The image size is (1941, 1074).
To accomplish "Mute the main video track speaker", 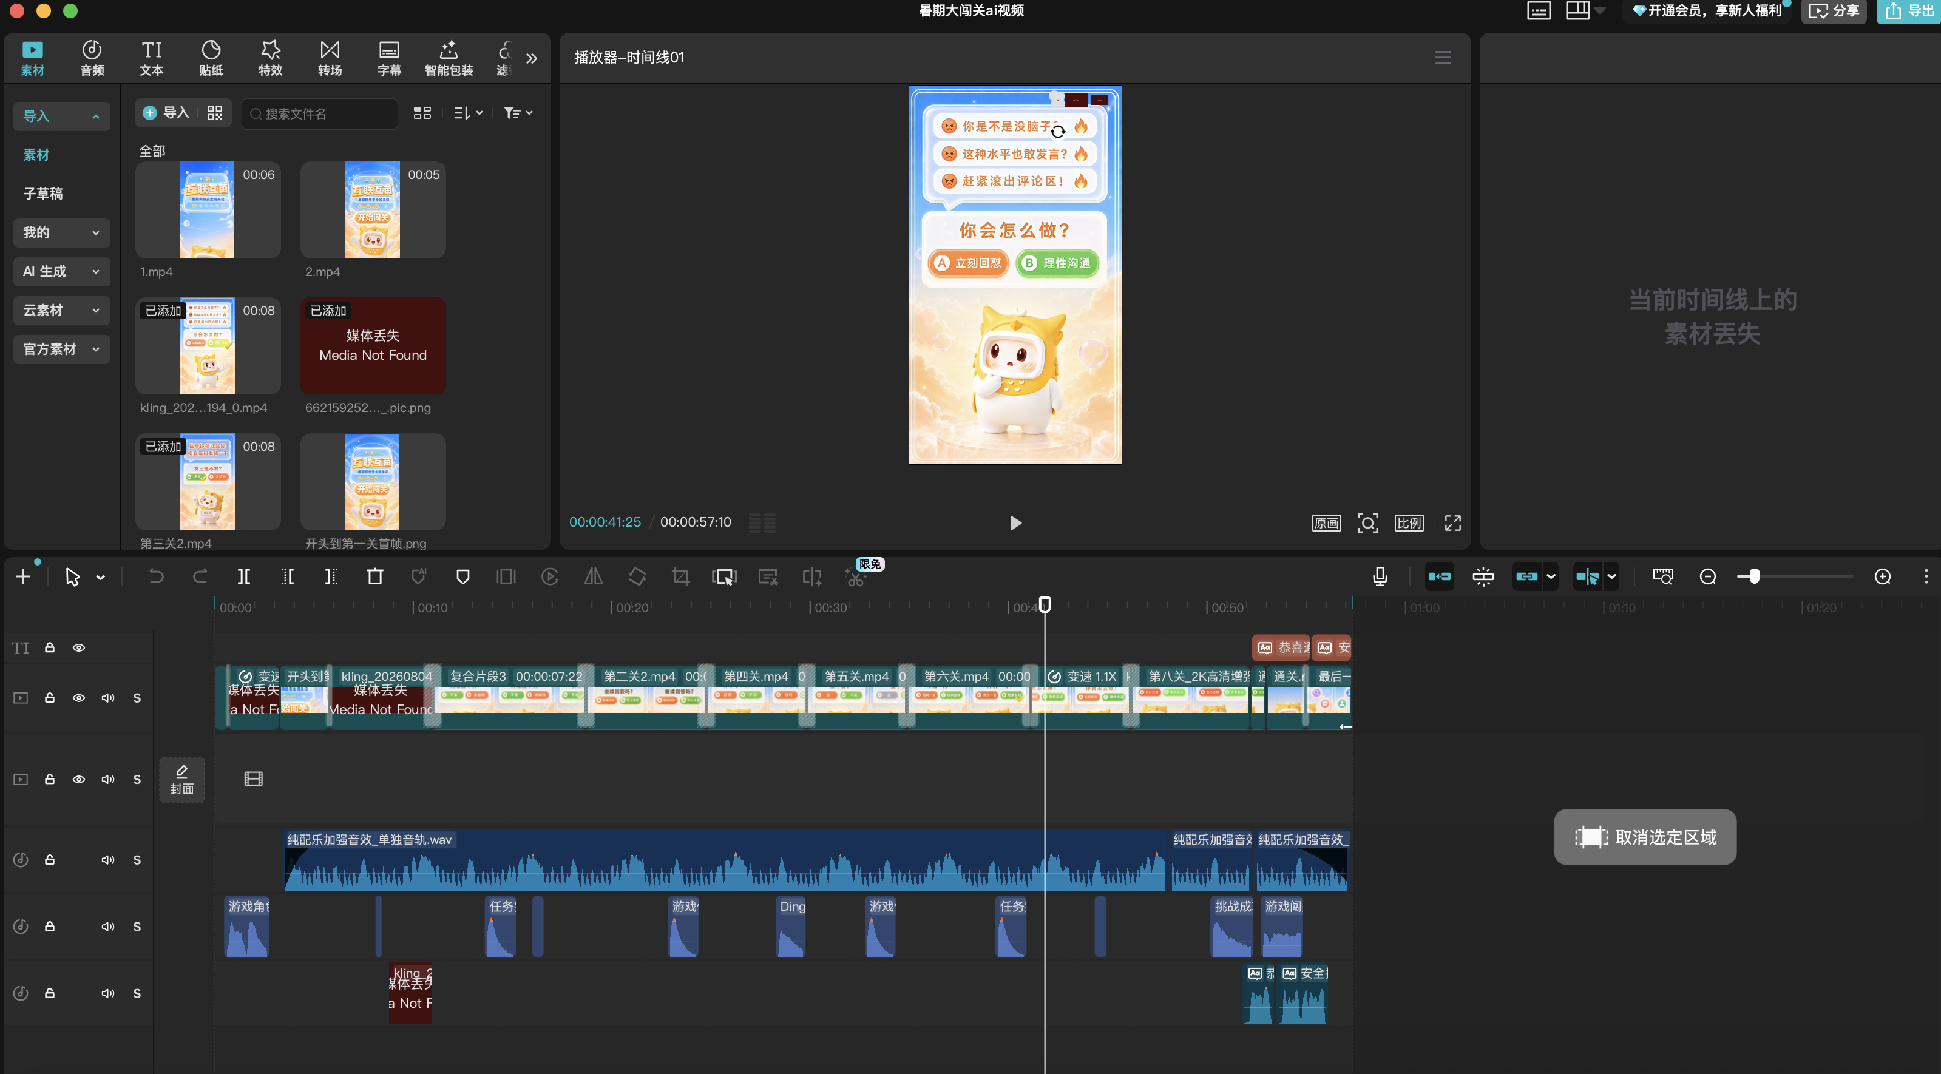I will pyautogui.click(x=108, y=698).
